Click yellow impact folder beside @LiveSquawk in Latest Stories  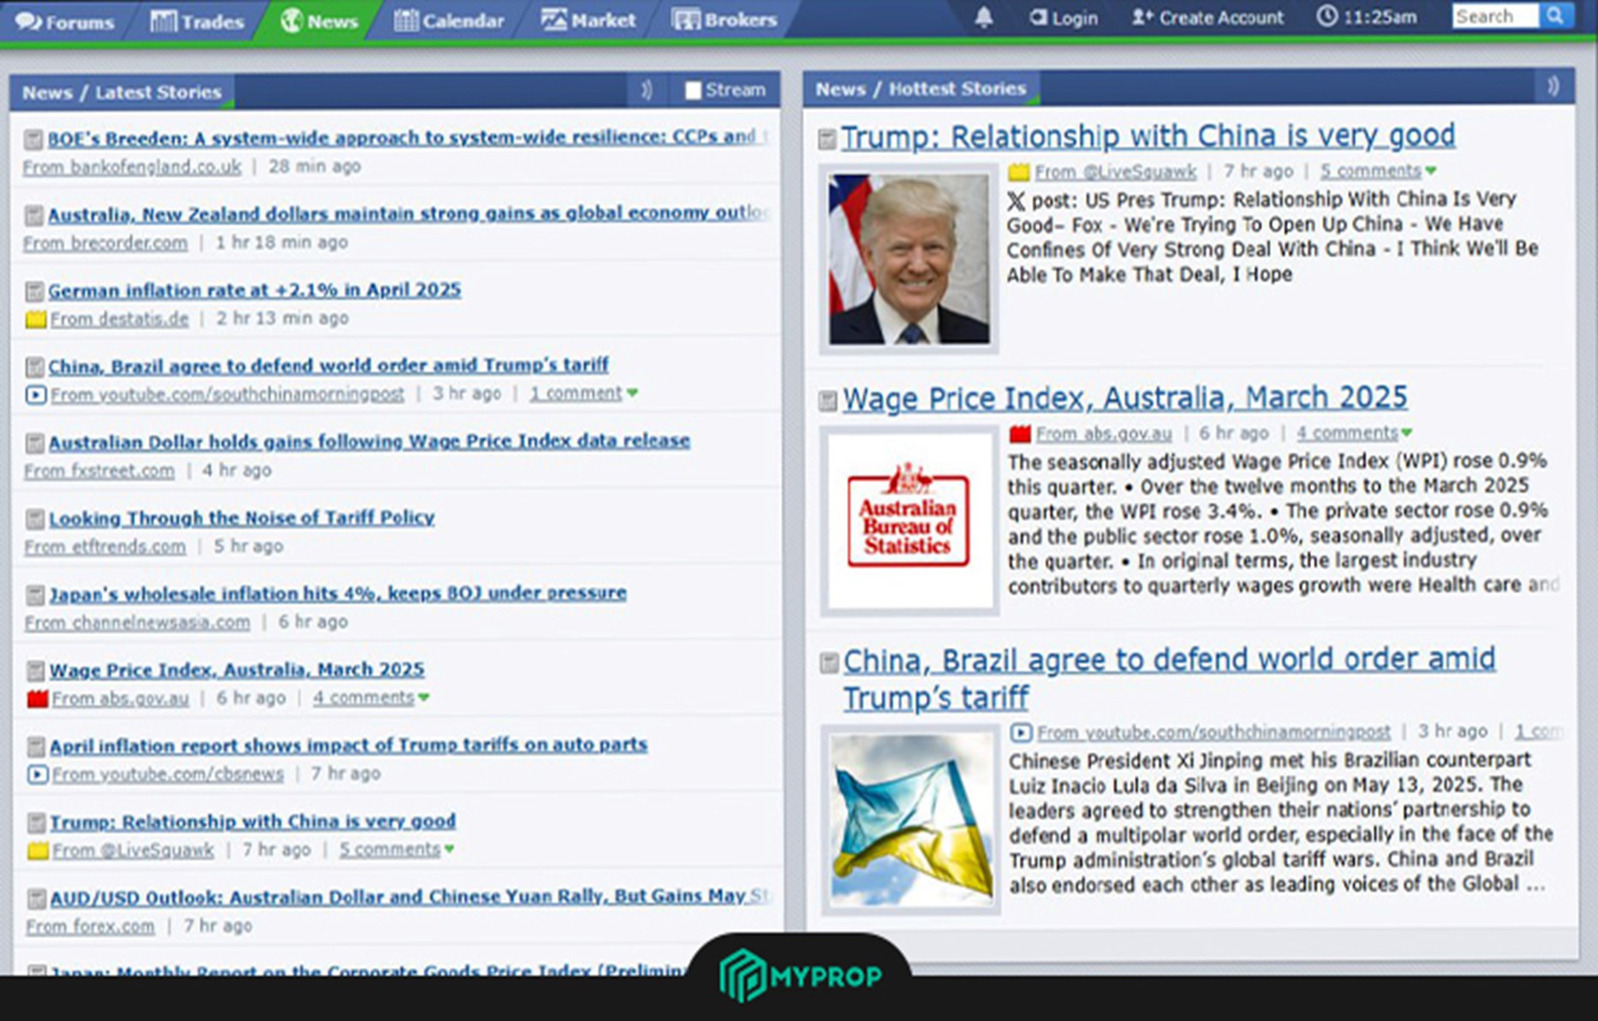tap(38, 851)
